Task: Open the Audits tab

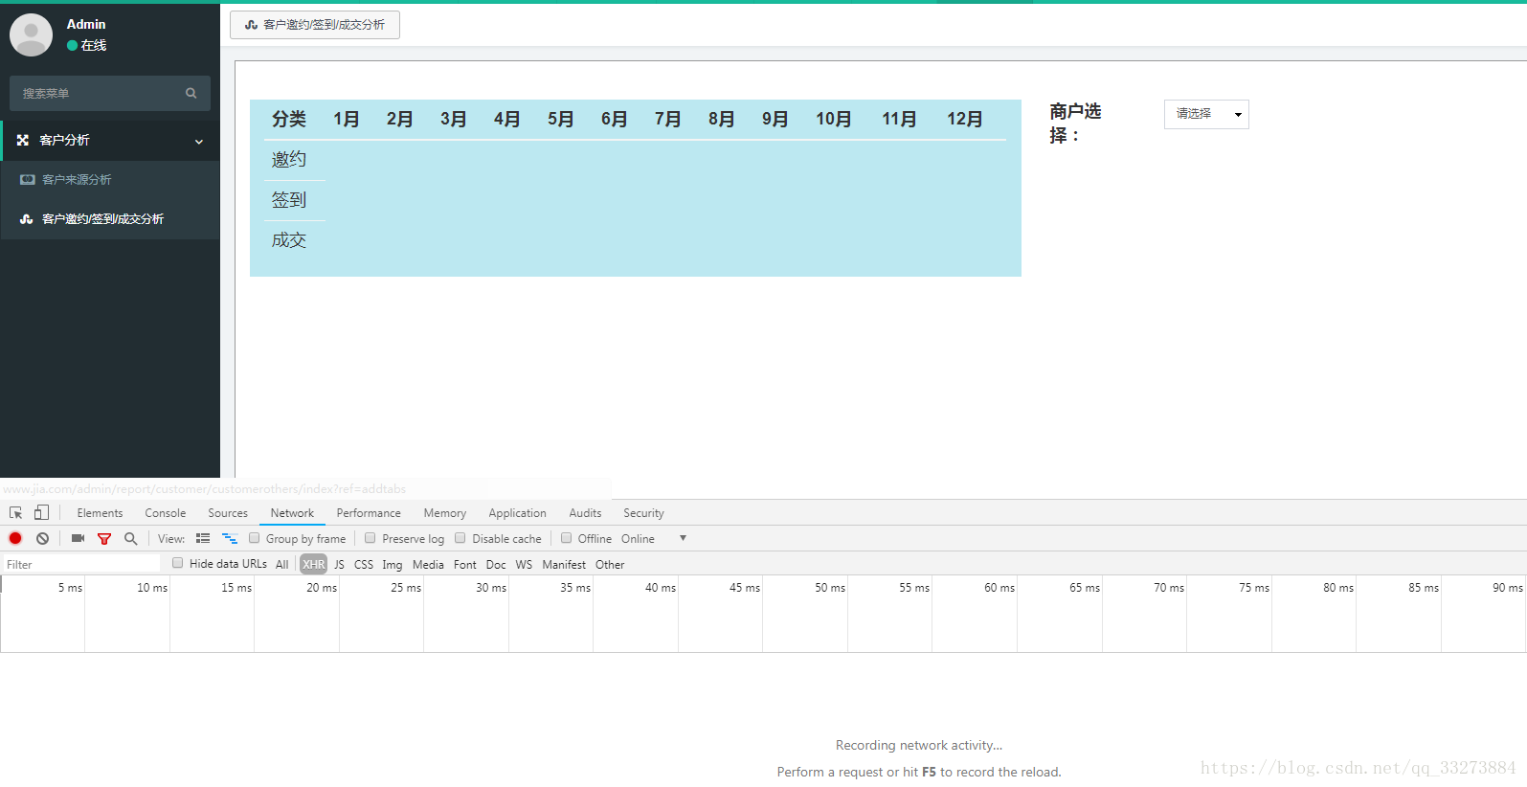Action: click(585, 513)
